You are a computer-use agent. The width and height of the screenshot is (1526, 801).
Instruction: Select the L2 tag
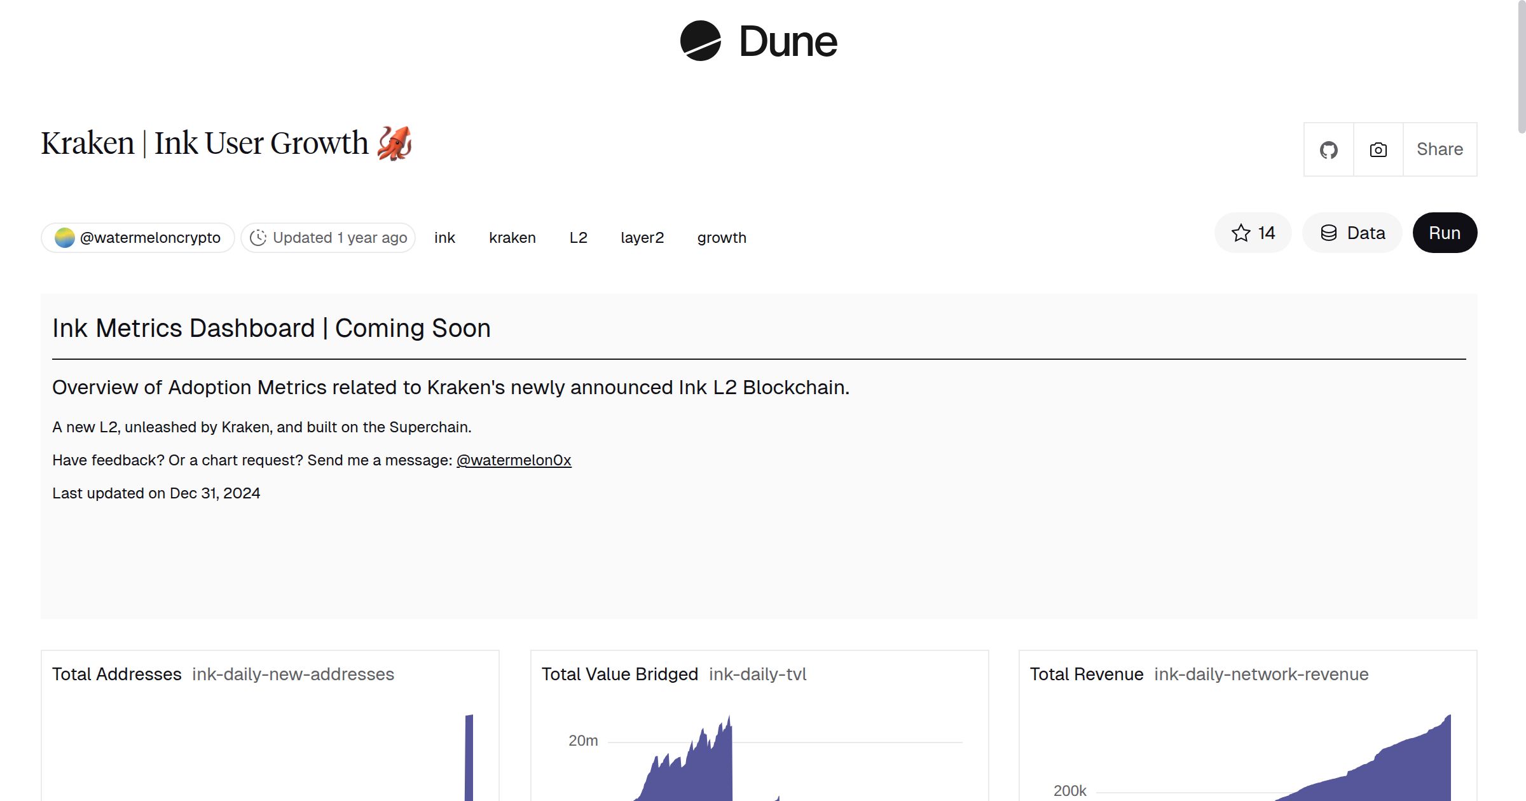pos(578,238)
